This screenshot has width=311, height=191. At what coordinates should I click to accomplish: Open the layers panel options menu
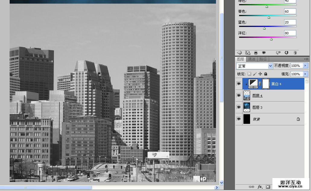[x=306, y=59]
